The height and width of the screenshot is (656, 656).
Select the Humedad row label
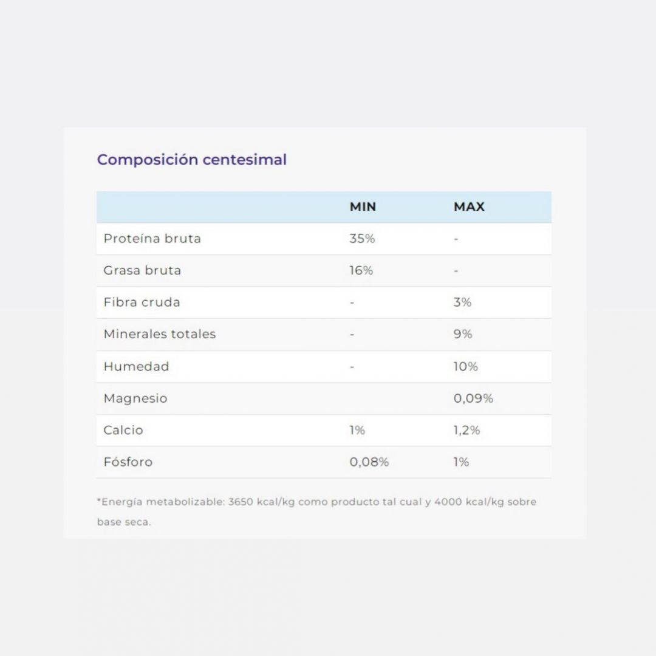(x=137, y=366)
